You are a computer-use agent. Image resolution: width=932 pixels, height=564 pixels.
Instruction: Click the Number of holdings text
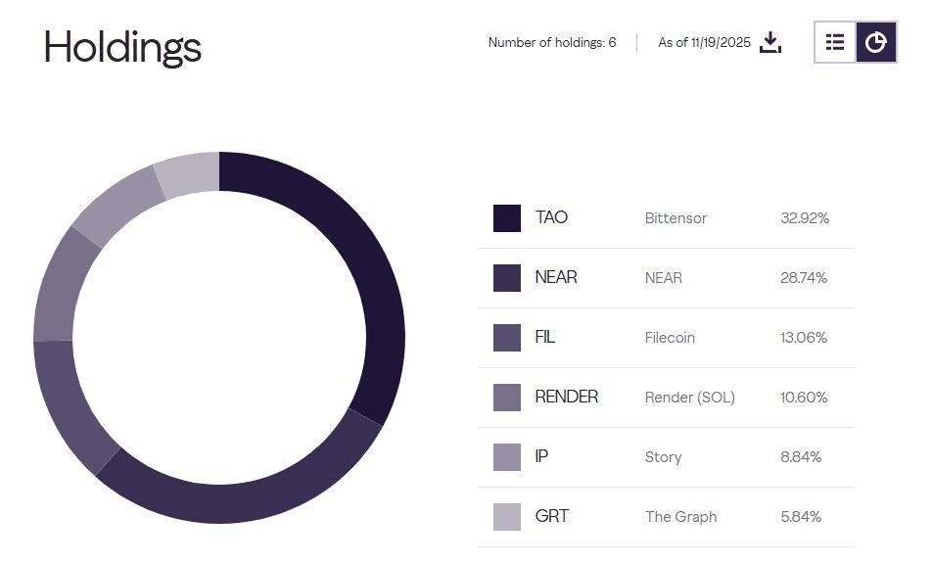point(552,42)
